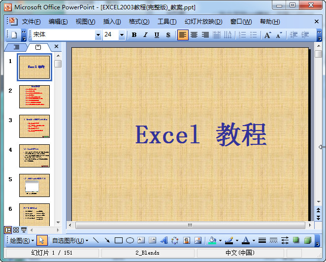326x262 pixels.
Task: Open the 帮助(H) menu
Action: pos(270,22)
